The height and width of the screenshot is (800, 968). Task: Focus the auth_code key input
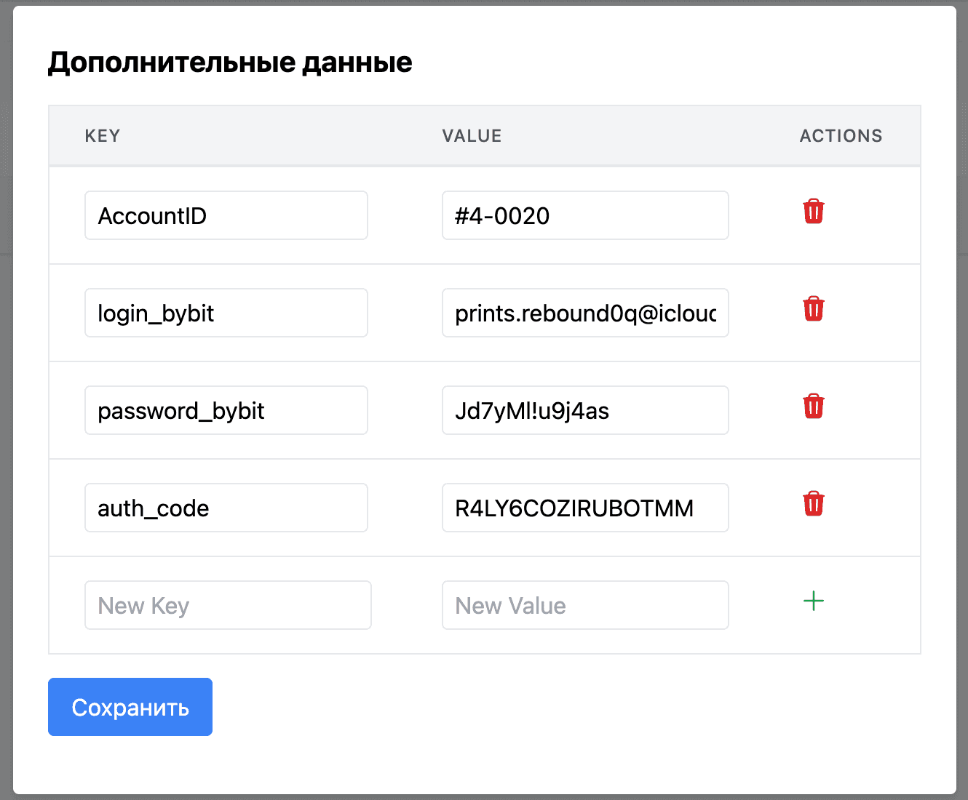coord(226,508)
